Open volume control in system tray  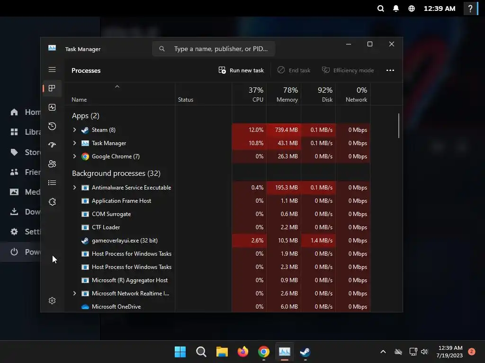pyautogui.click(x=424, y=352)
